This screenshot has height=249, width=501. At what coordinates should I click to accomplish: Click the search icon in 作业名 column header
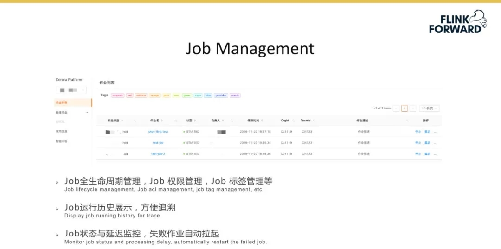(x=176, y=121)
